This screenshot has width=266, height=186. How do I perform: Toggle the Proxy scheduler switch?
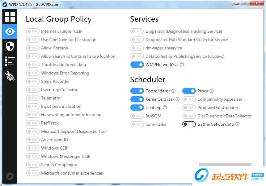pos(189,91)
